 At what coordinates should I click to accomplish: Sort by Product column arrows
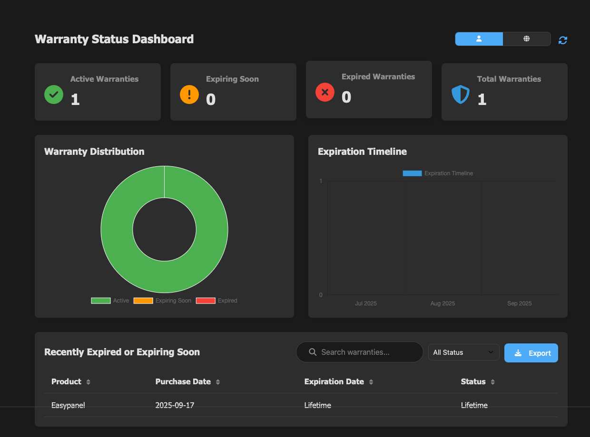point(88,382)
